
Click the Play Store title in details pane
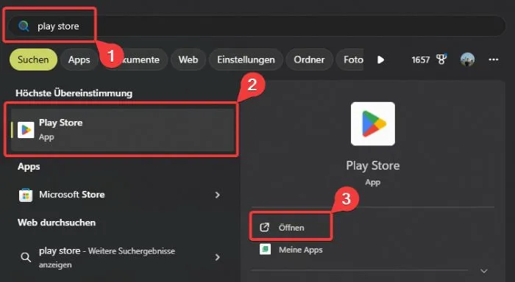(373, 165)
